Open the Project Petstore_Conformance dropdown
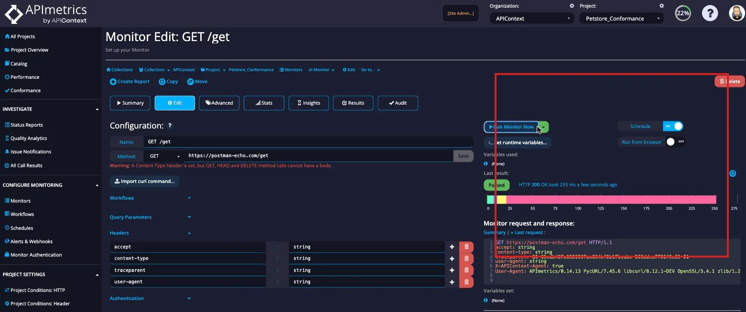This screenshot has width=746, height=312. [621, 19]
